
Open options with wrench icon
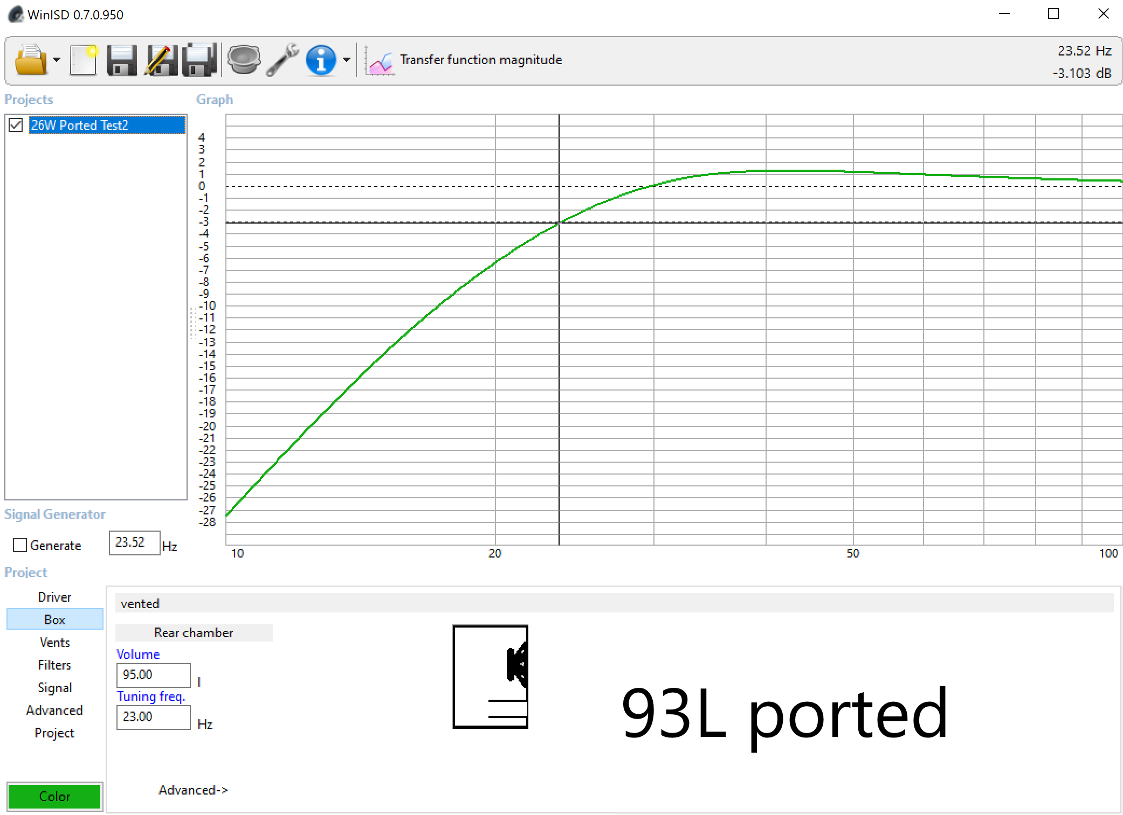pyautogui.click(x=283, y=59)
